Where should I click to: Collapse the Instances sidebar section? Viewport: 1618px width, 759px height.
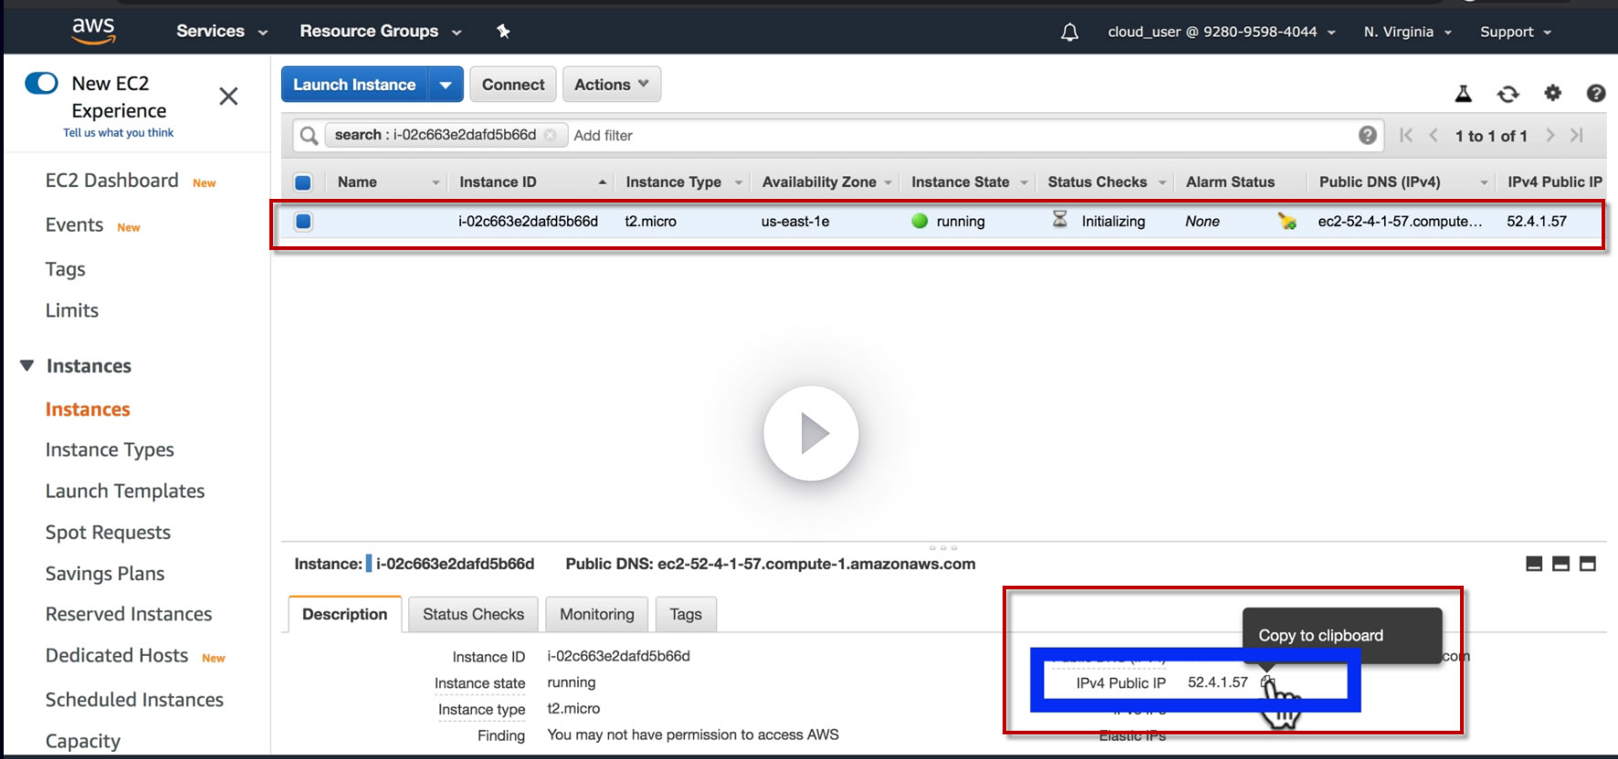tap(27, 366)
